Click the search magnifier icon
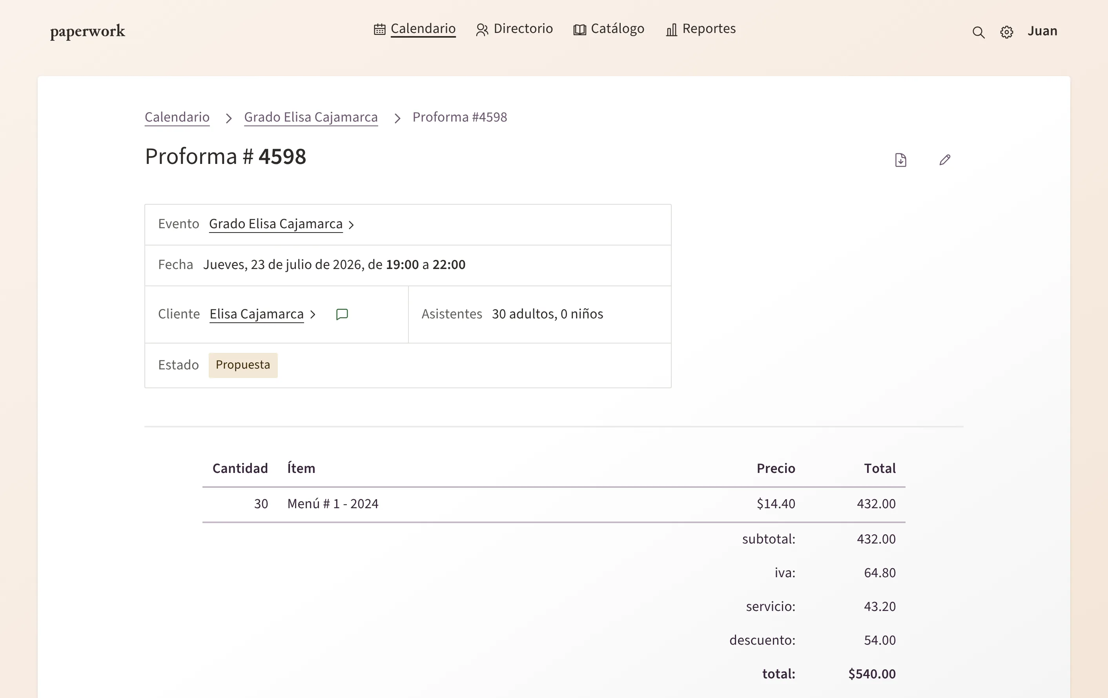The height and width of the screenshot is (698, 1108). click(x=978, y=32)
